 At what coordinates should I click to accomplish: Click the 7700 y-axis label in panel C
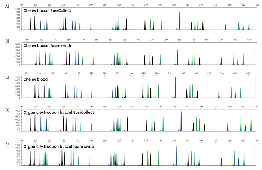pos(18,78)
